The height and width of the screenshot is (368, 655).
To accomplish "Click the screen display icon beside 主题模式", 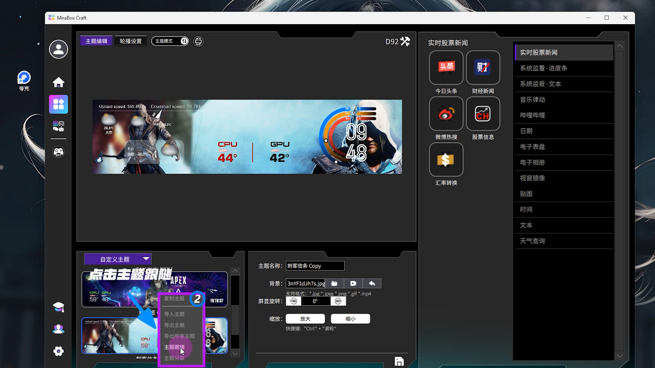I will pos(198,41).
